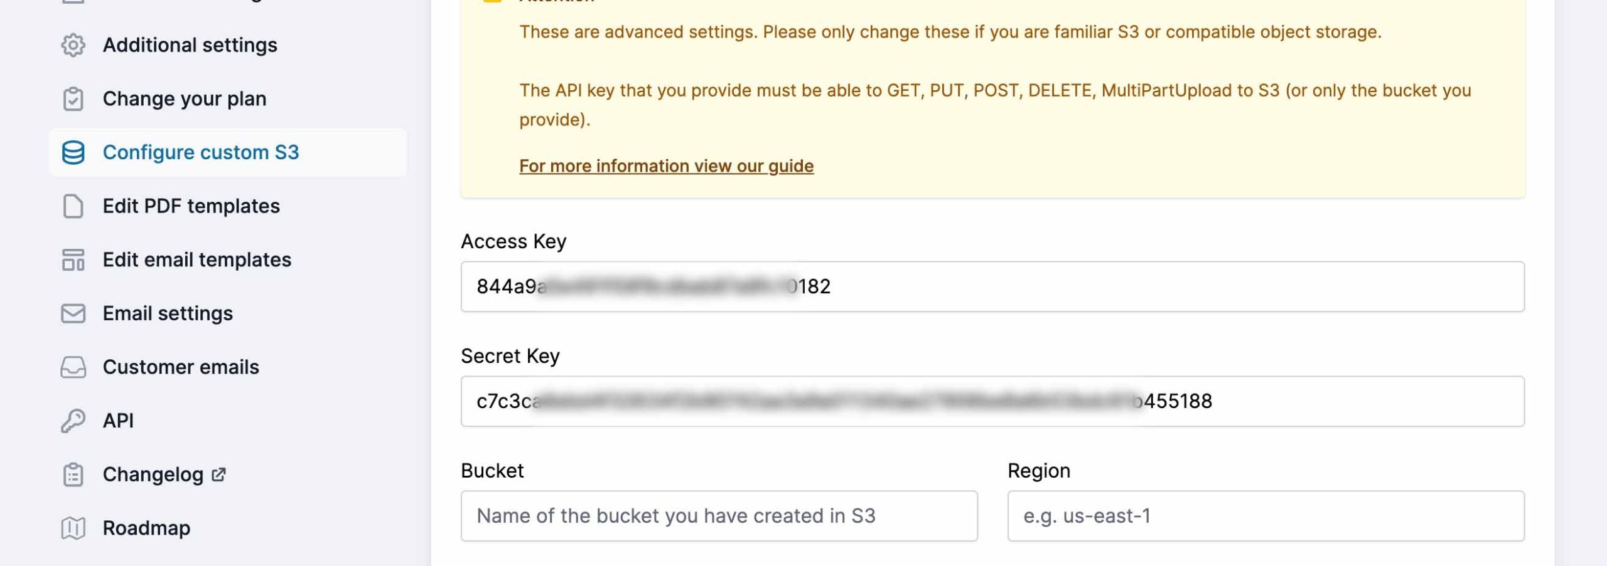This screenshot has height=566, width=1607.
Task: Click the Roadmap map icon
Action: 73,528
